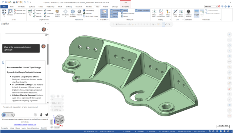The image size is (233, 133).
Task: Open the Transparency Notice link
Action: click(20, 124)
